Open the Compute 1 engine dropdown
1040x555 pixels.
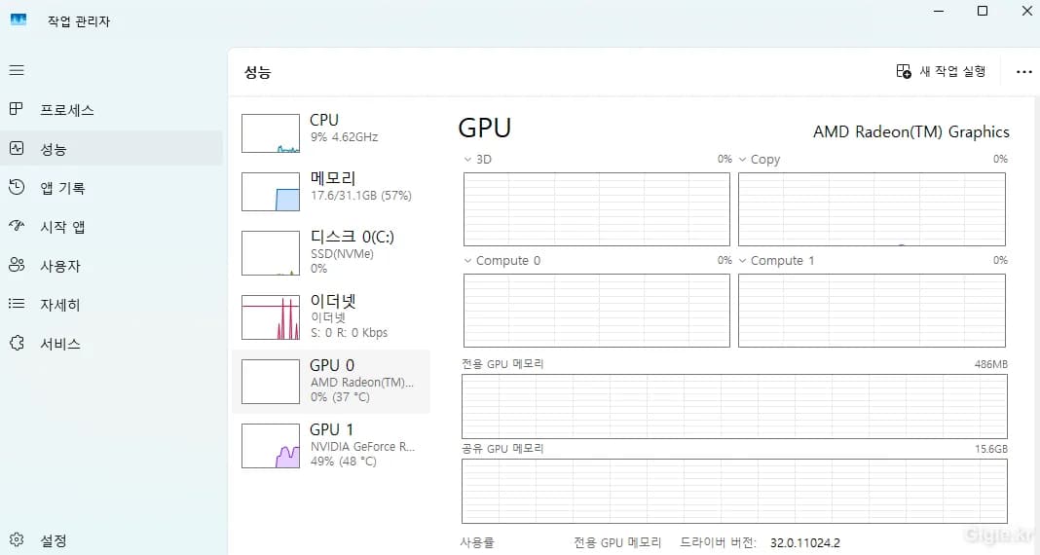[743, 261]
